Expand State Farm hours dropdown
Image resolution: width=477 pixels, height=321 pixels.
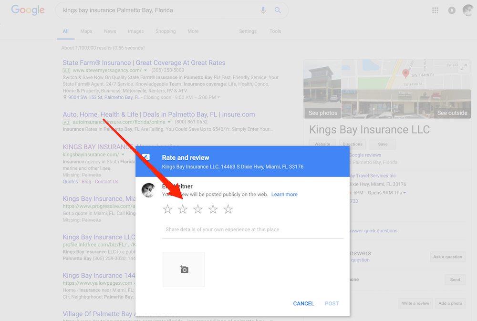[218, 97]
